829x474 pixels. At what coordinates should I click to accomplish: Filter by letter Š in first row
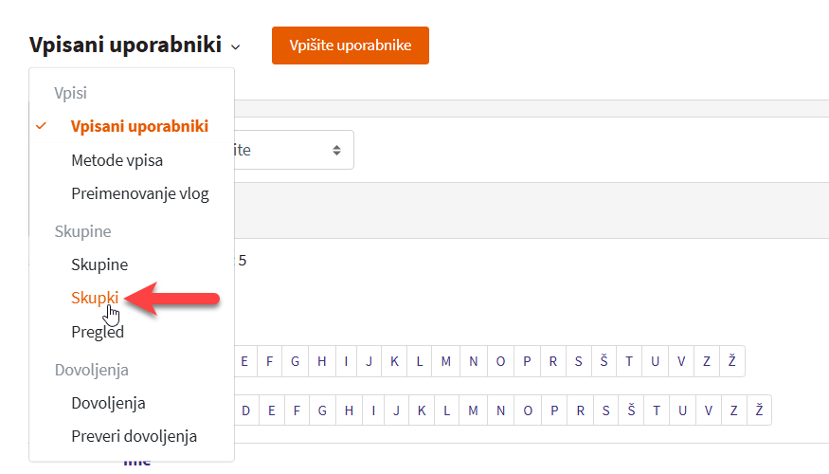[x=604, y=361]
